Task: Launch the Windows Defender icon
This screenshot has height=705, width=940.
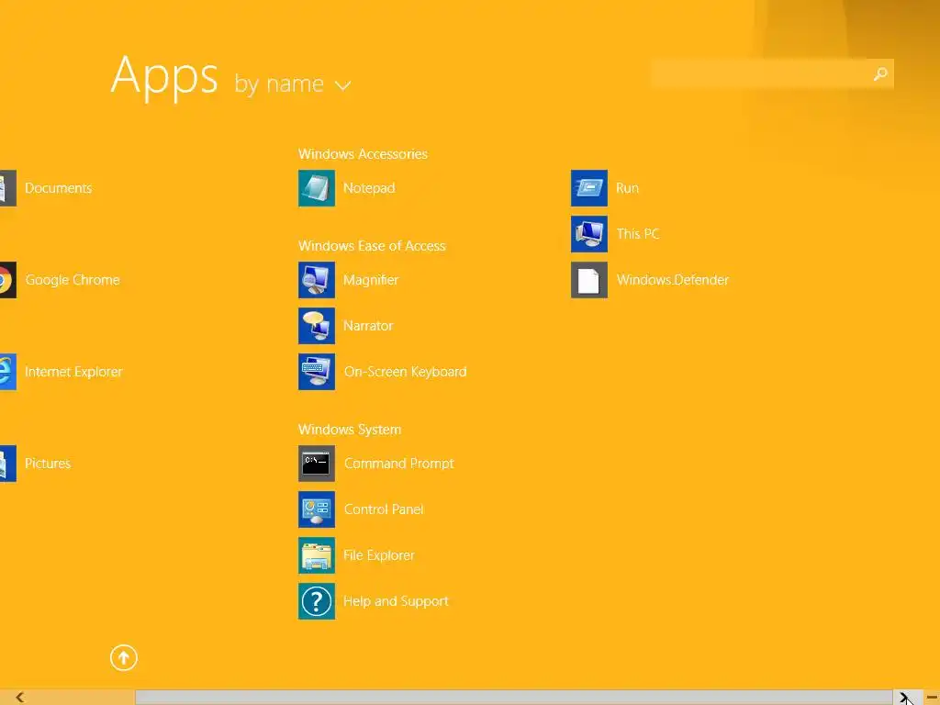Action: pyautogui.click(x=589, y=280)
